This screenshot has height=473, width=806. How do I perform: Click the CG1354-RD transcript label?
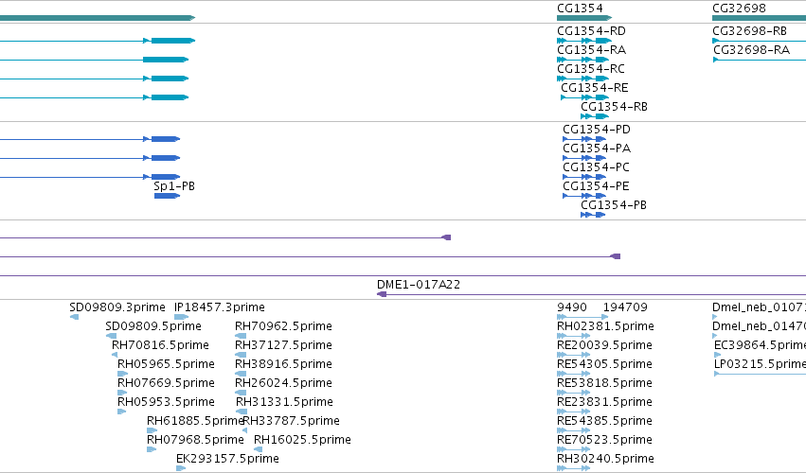point(591,31)
